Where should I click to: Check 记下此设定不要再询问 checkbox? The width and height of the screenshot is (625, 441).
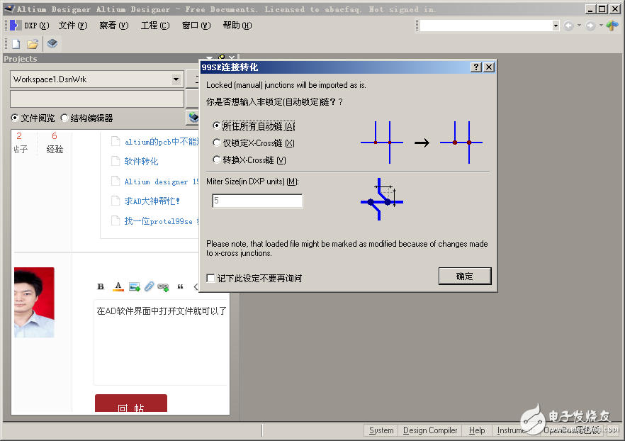pyautogui.click(x=210, y=278)
